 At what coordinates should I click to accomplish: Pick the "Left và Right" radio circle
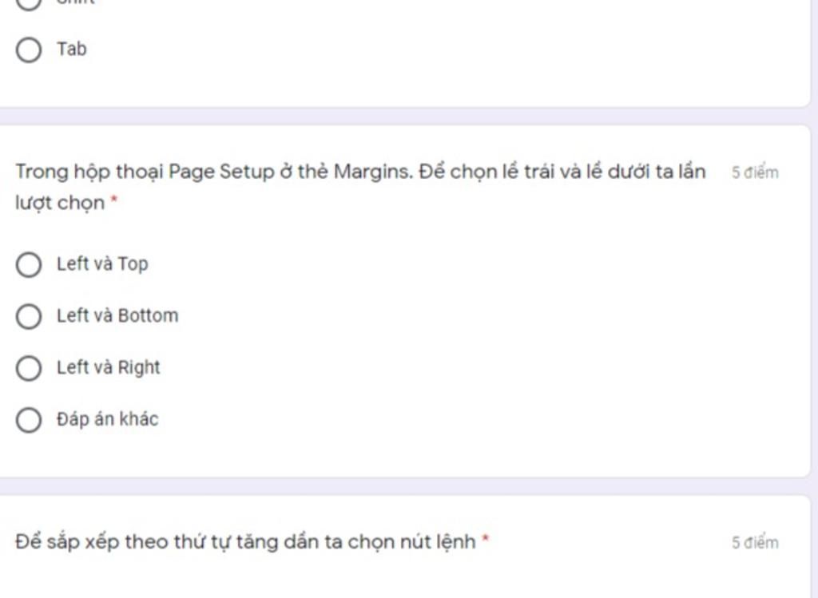pos(29,368)
